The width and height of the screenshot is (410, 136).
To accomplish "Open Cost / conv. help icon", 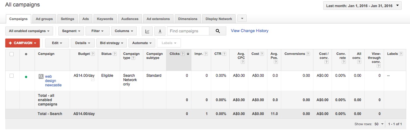I will [x=327, y=62].
